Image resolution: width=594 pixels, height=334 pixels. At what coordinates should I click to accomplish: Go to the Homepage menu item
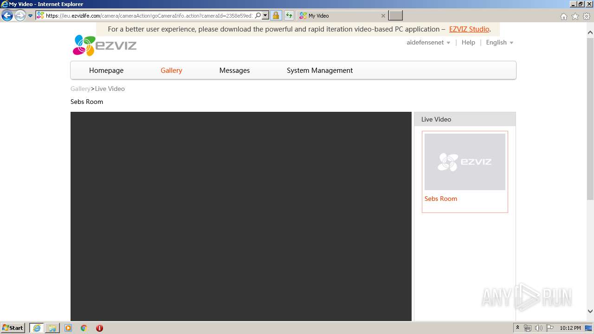[x=106, y=71]
